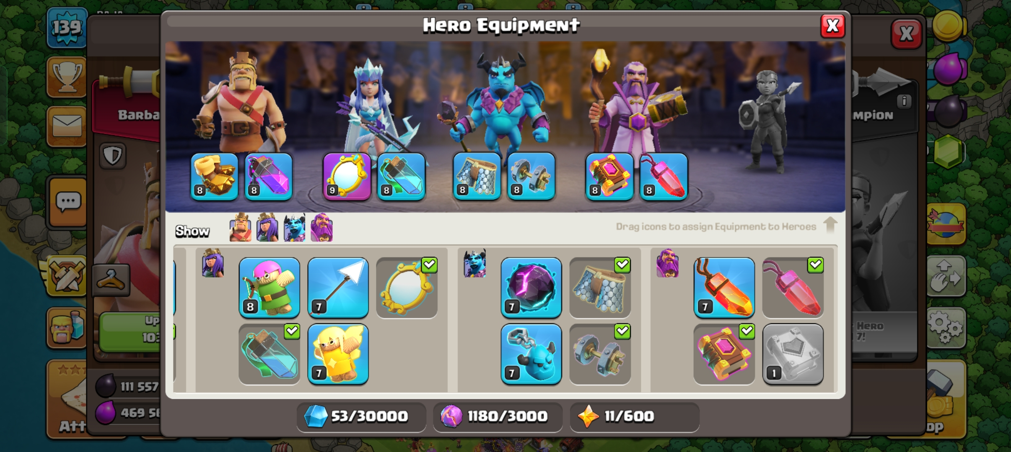
Task: Toggle Grand Warden filter in Show row
Action: (x=321, y=227)
